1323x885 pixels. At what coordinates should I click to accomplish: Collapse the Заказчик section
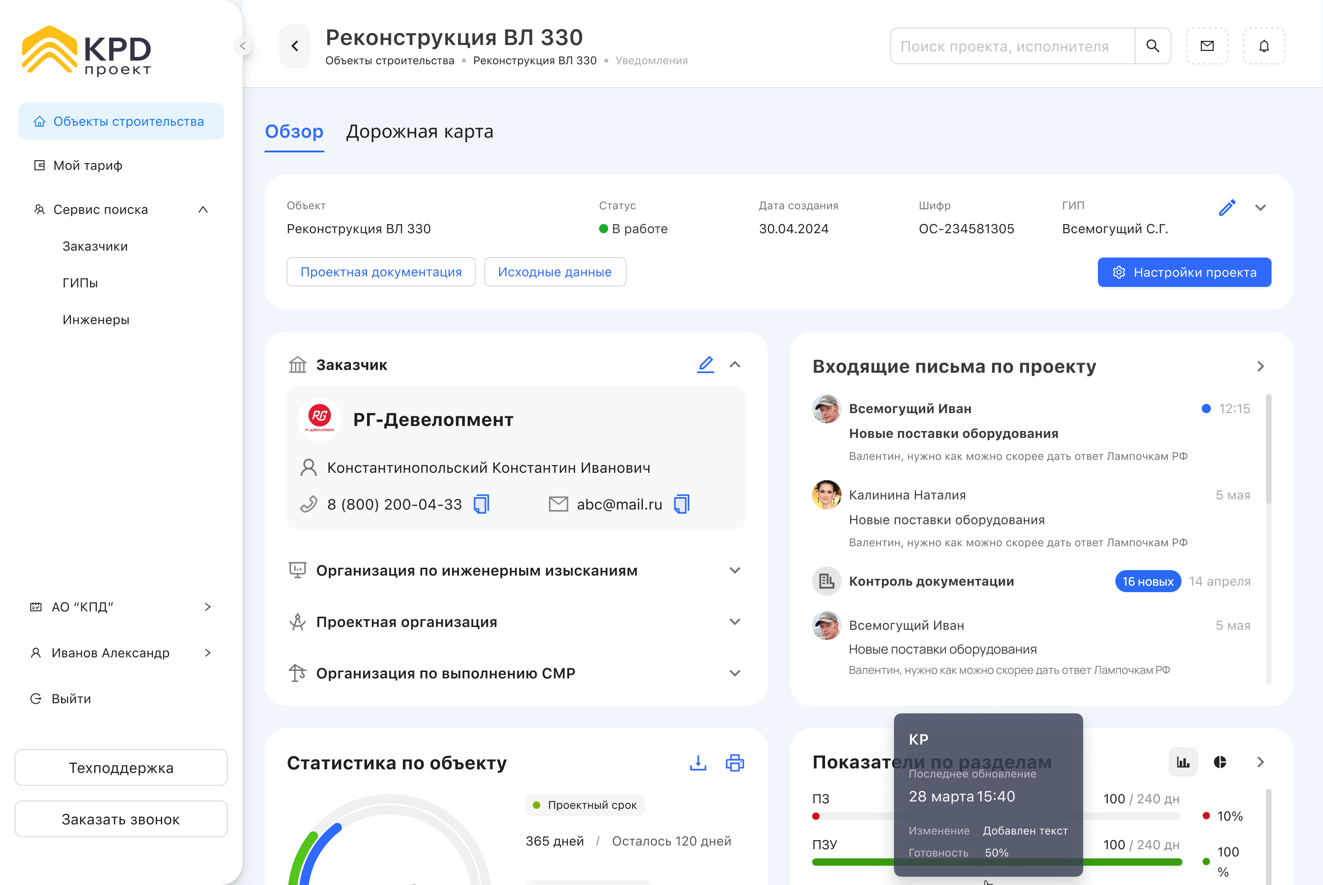735,364
